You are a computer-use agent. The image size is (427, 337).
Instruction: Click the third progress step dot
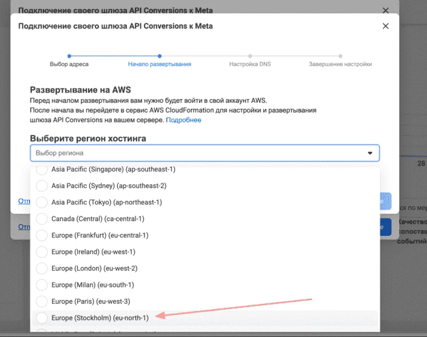pos(250,56)
